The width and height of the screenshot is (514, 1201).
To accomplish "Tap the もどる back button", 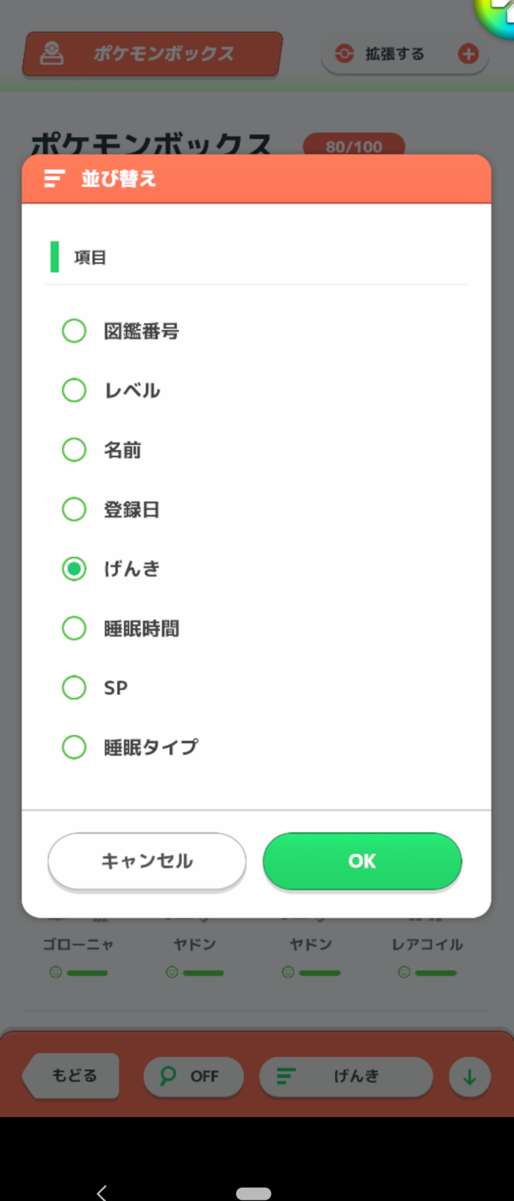I will tap(71, 1075).
